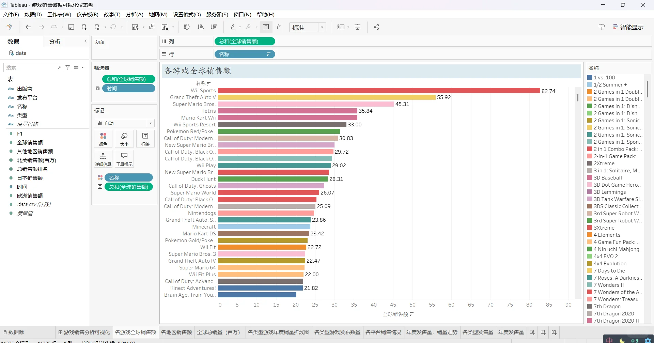
Task: Click the color swatch for 1 vs. 100
Action: [590, 78]
